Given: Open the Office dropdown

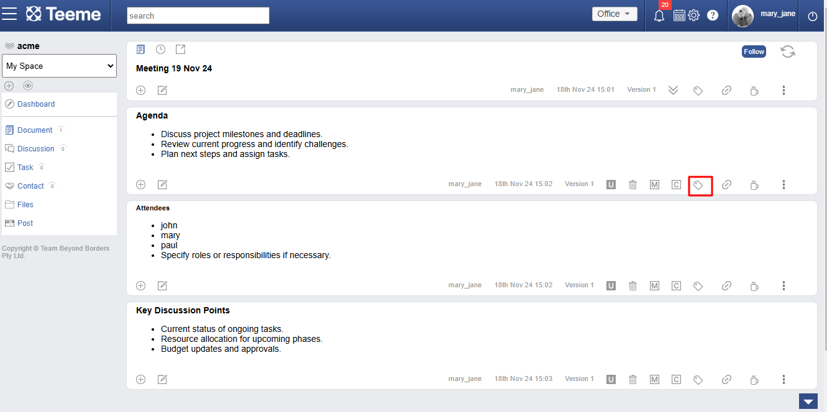Looking at the screenshot, I should click(615, 14).
